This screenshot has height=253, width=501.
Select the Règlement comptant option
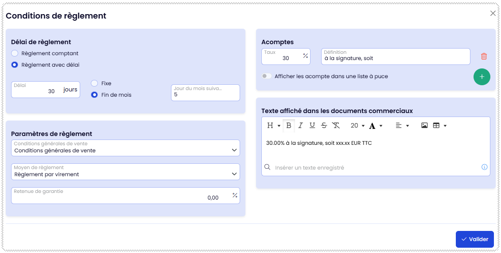[15, 53]
